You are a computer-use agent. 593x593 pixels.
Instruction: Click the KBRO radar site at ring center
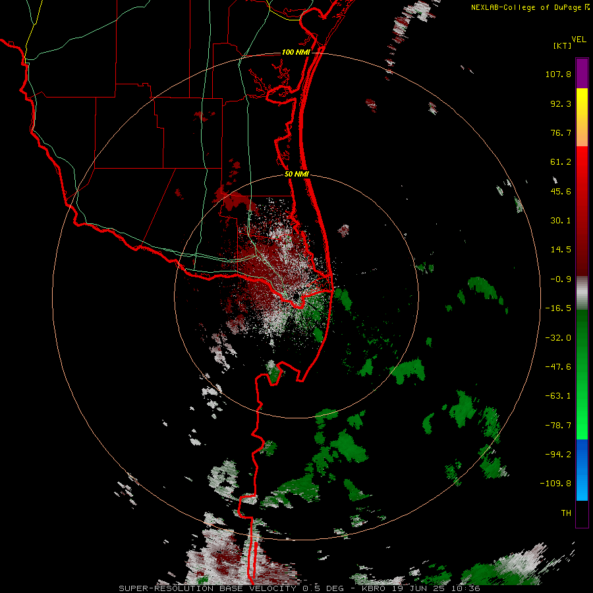pyautogui.click(x=296, y=296)
